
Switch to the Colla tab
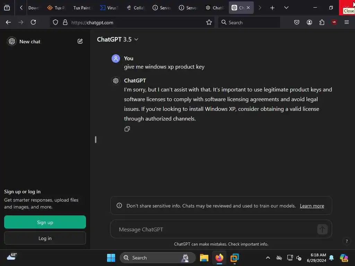click(136, 8)
